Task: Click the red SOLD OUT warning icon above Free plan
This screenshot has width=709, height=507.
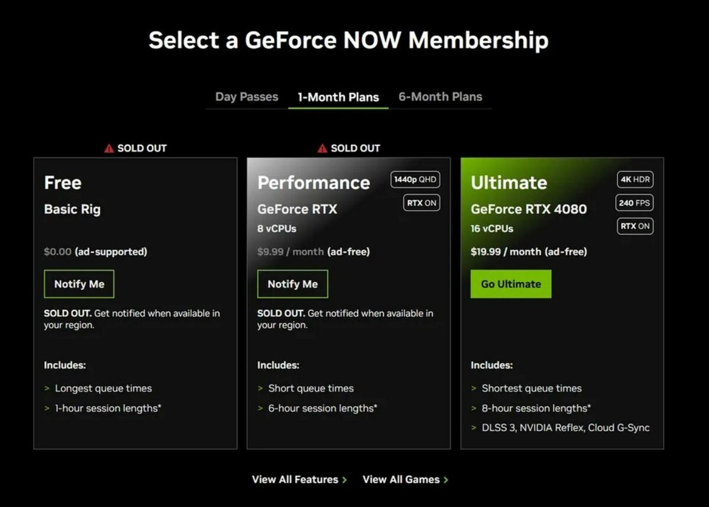Action: click(108, 148)
